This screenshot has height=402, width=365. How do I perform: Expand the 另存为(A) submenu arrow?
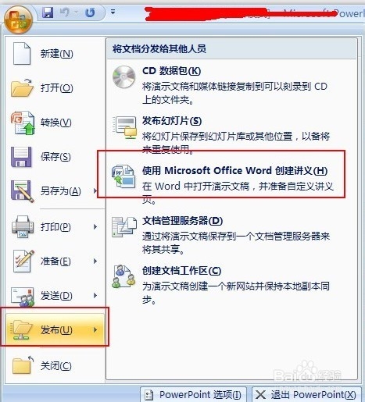(95, 190)
